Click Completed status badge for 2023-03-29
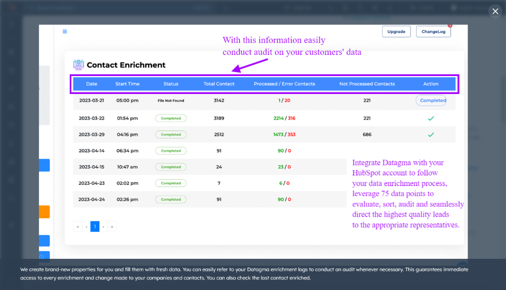506x290 pixels. 171,135
